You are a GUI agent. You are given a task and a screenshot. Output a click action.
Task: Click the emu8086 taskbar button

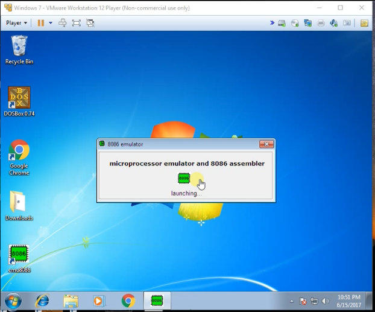[x=157, y=301]
